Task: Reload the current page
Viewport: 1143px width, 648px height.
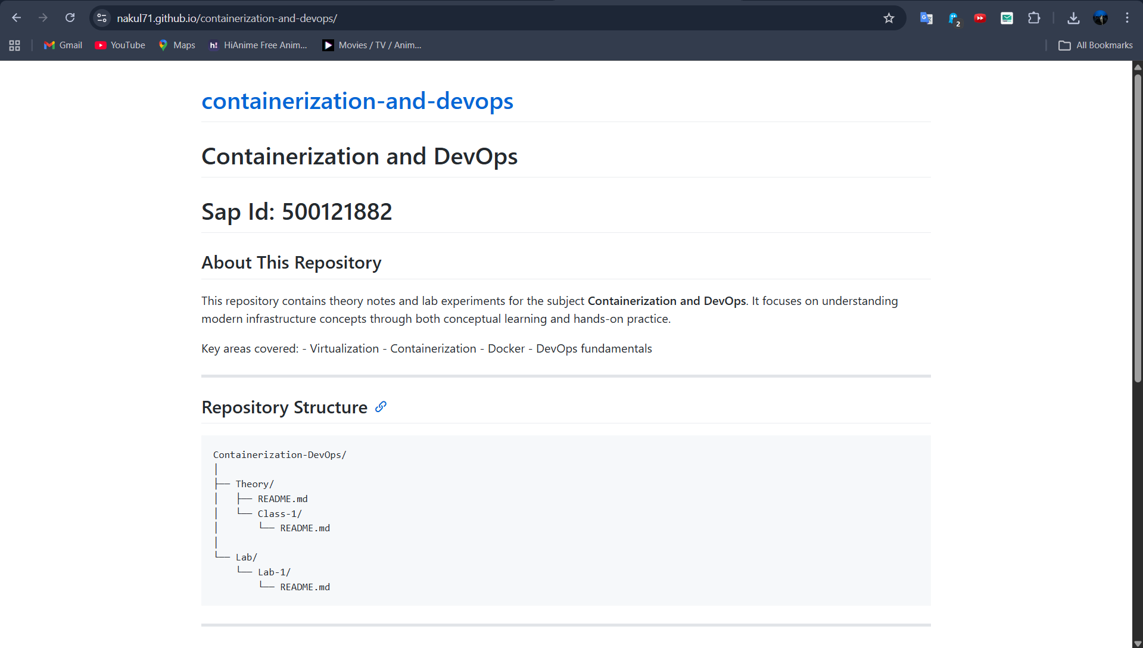Action: point(70,18)
